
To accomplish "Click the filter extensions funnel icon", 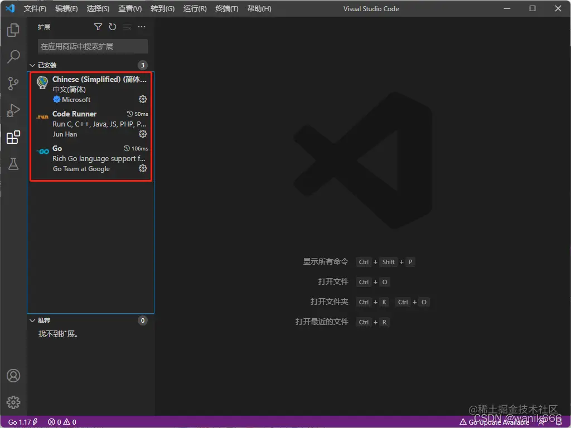I will click(x=98, y=27).
